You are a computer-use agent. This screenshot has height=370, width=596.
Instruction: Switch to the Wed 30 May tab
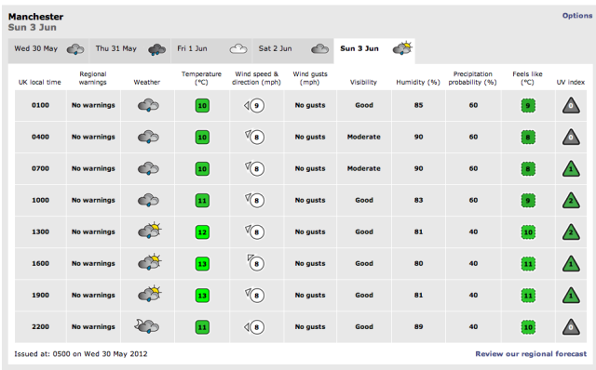[x=48, y=49]
